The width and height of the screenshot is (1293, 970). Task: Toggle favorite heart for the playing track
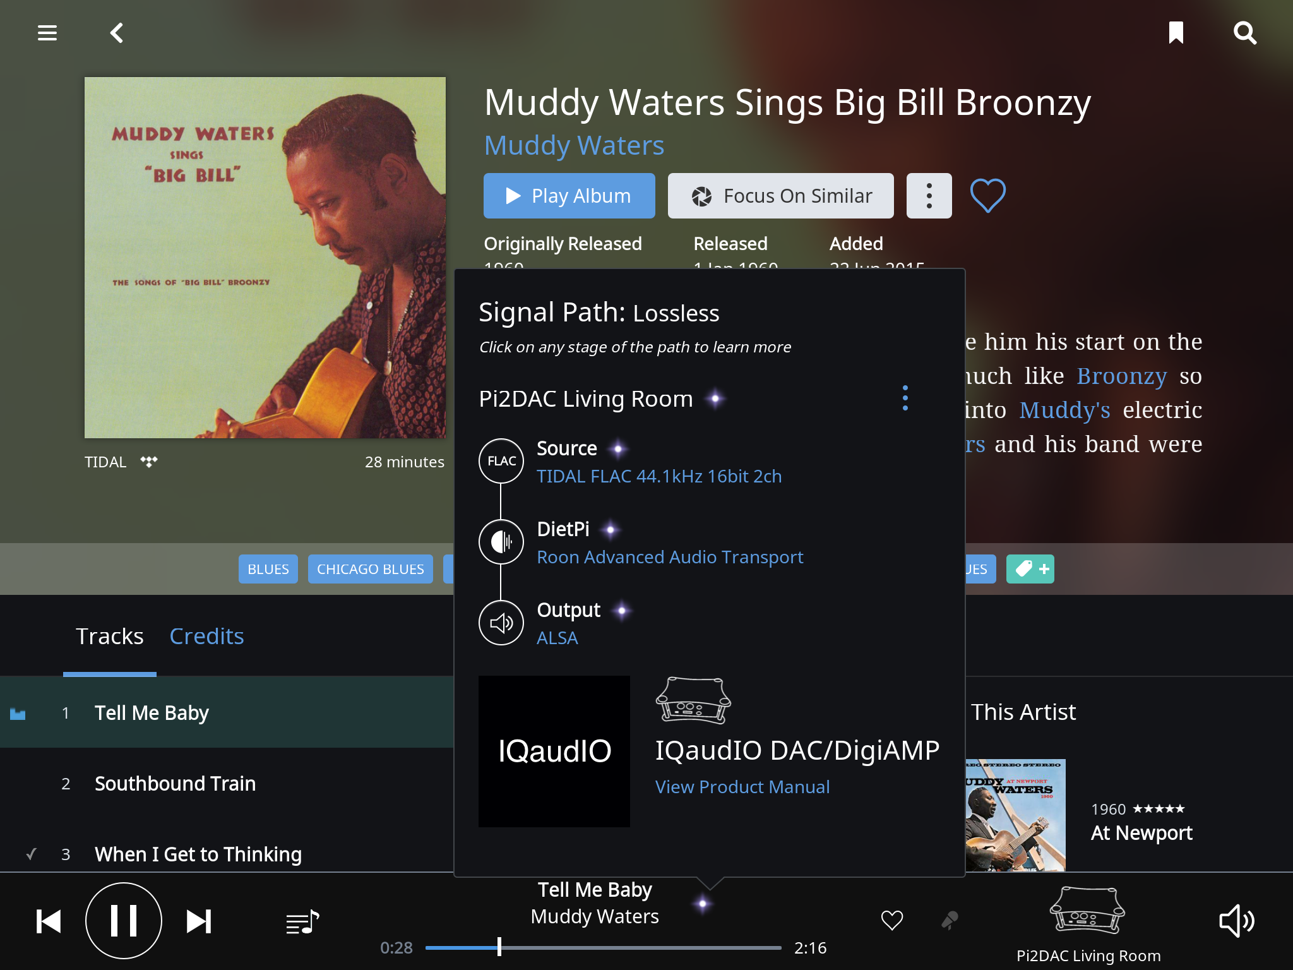(x=892, y=921)
